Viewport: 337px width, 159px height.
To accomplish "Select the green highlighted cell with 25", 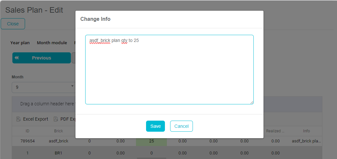I will pyautogui.click(x=151, y=141).
